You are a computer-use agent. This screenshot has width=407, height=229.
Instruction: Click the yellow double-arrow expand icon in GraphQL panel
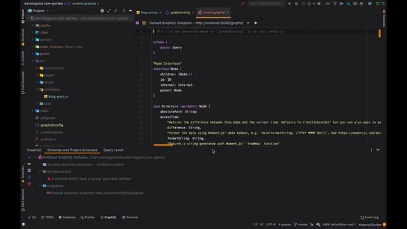(29, 164)
